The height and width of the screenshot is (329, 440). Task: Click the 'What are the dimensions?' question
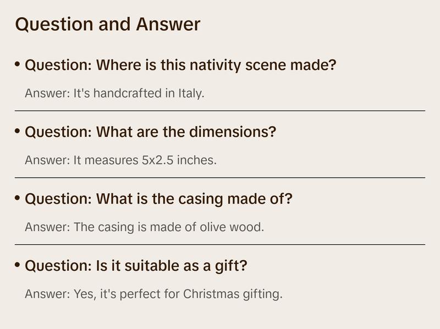[x=150, y=132]
